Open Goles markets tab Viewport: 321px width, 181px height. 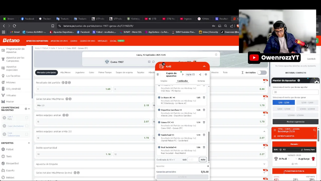point(92,72)
